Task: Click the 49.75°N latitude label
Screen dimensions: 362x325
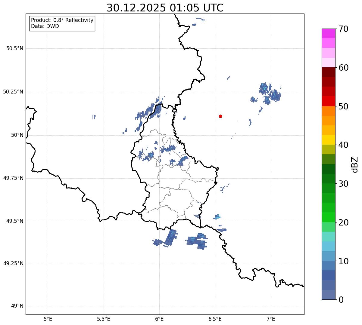Action: 13,178
